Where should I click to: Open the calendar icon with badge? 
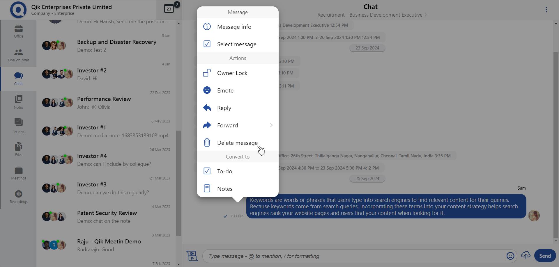[x=169, y=9]
